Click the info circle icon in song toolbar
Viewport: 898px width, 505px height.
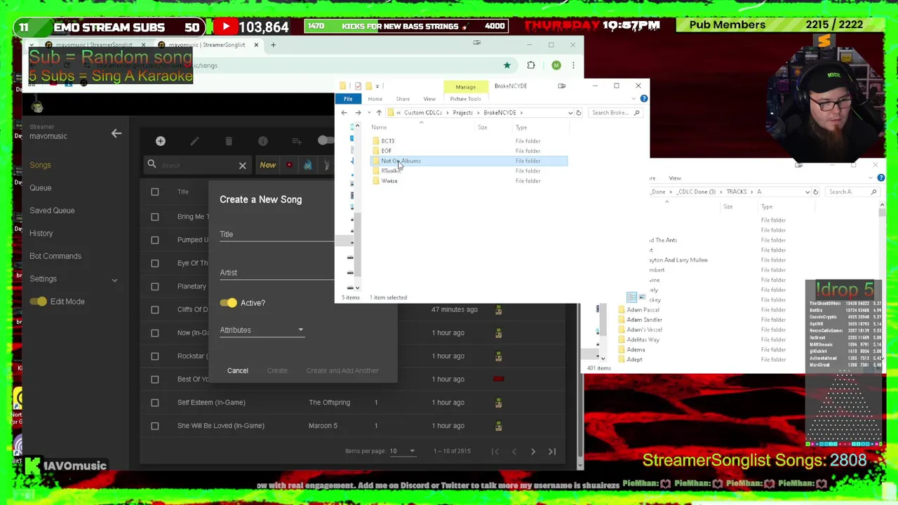click(x=262, y=142)
